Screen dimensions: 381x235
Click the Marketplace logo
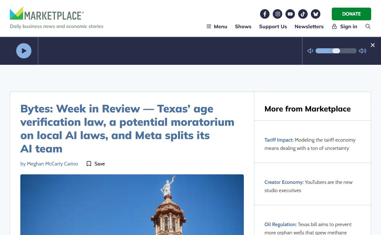pyautogui.click(x=47, y=14)
